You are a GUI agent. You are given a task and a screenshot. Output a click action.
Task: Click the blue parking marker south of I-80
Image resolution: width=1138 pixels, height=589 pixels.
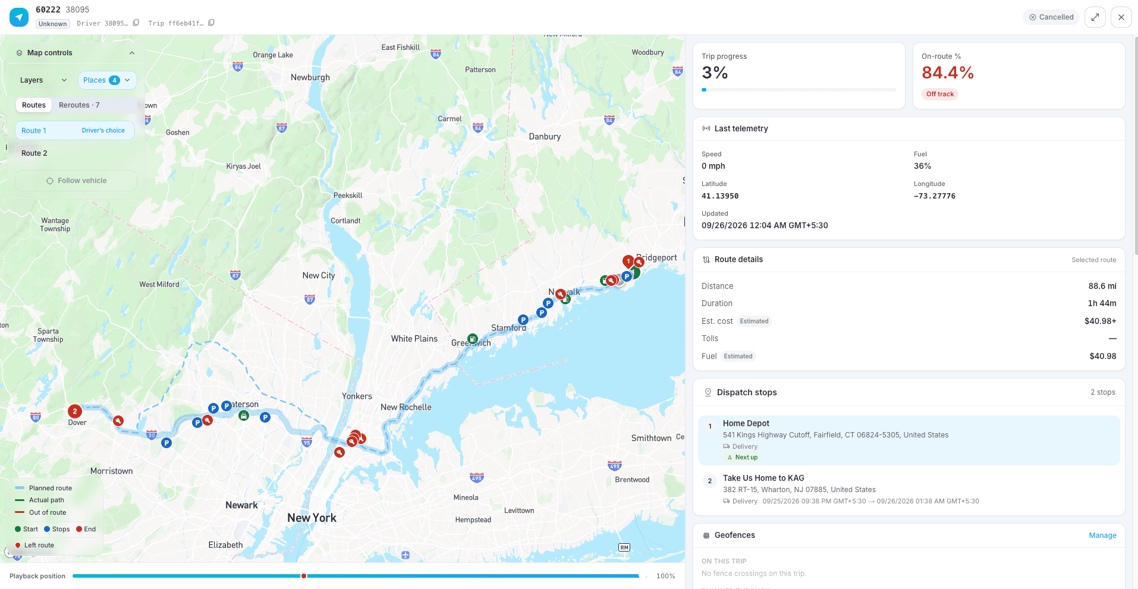[166, 443]
